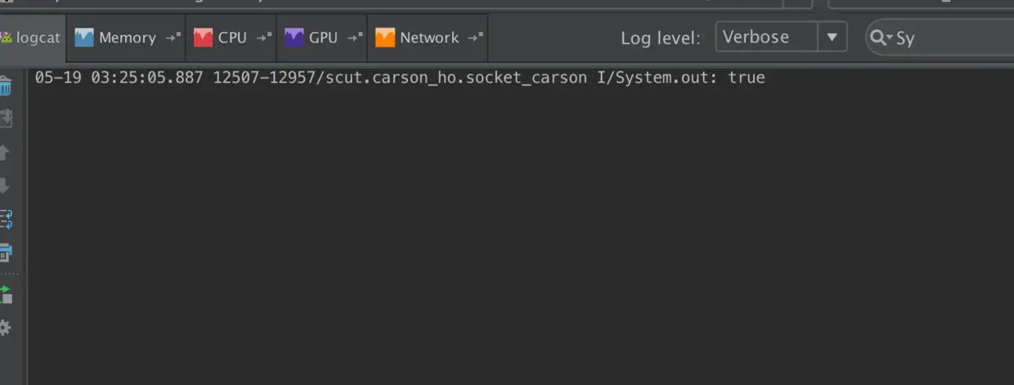Open the Verbose log level dropdown
The height and width of the screenshot is (385, 1014).
766,37
